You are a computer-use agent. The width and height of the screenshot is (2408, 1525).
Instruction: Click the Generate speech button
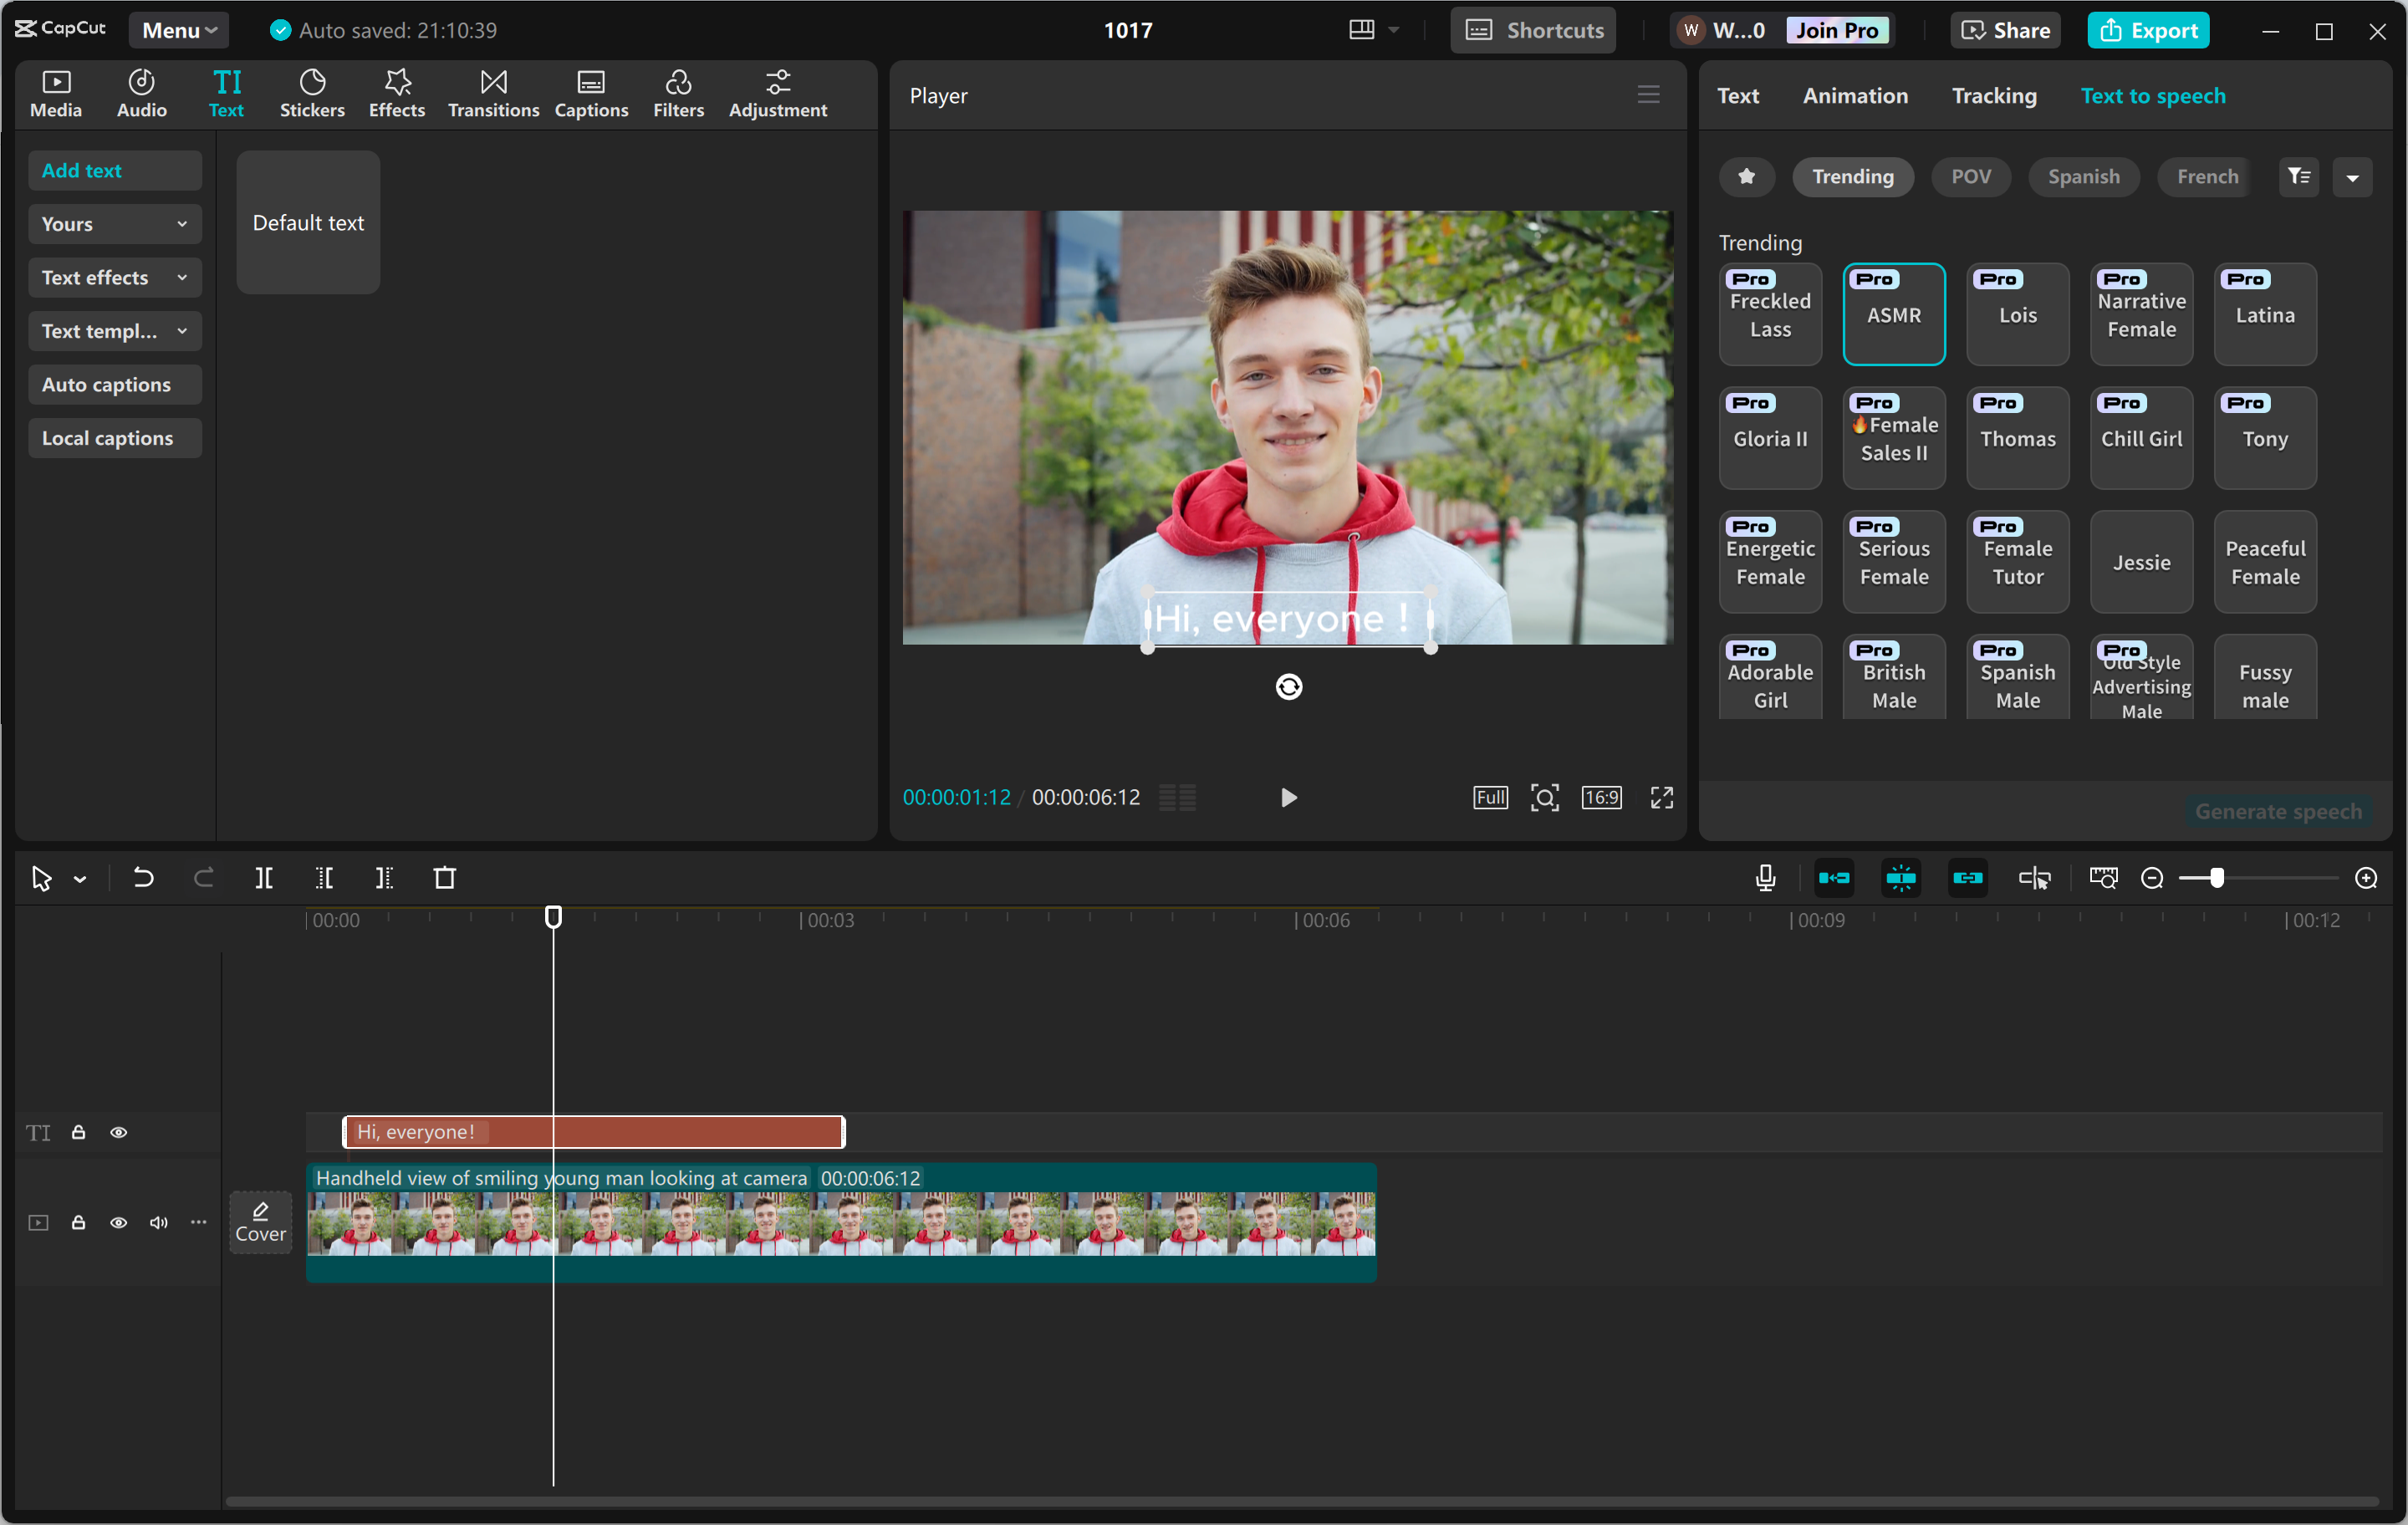[2278, 811]
